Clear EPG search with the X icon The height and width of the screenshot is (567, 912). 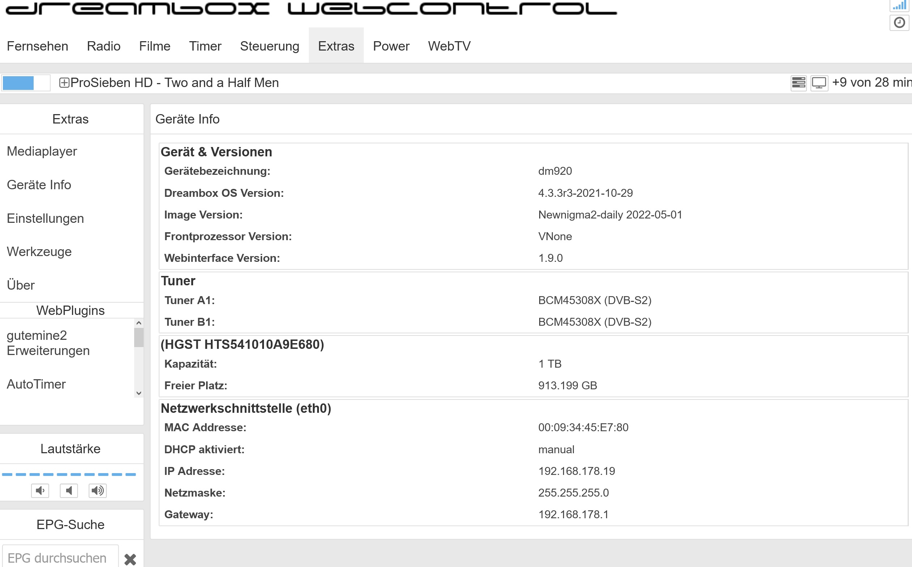coord(130,559)
